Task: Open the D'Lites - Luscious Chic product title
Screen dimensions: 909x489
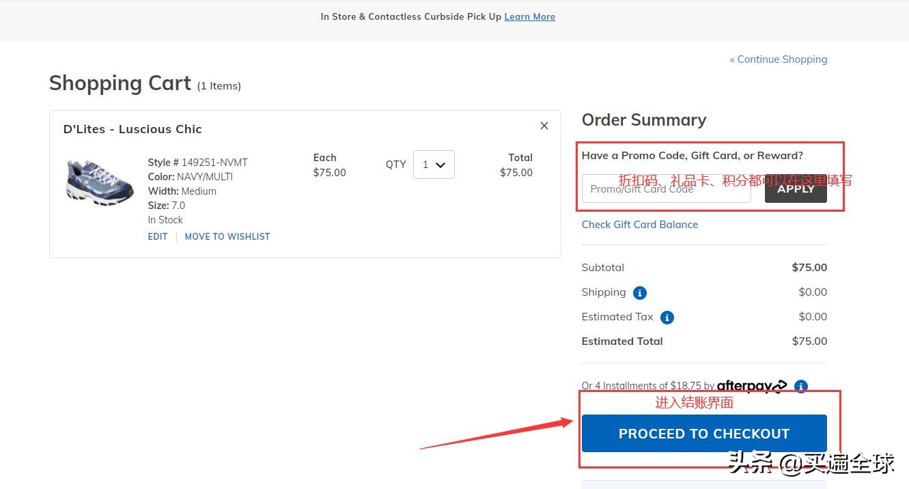Action: tap(132, 129)
